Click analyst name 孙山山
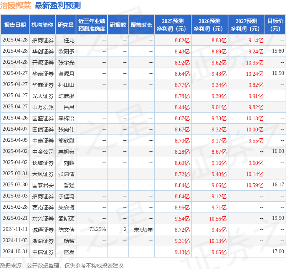 click(x=66, y=85)
